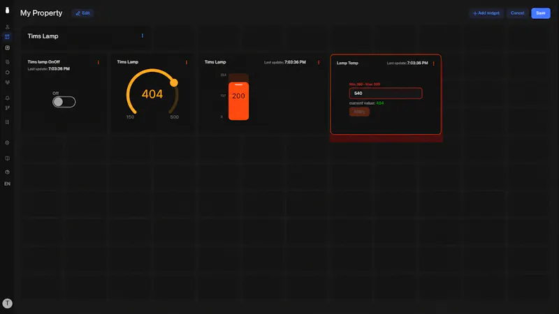Click the Edit button next to My Property
The width and height of the screenshot is (559, 314).
click(x=82, y=13)
